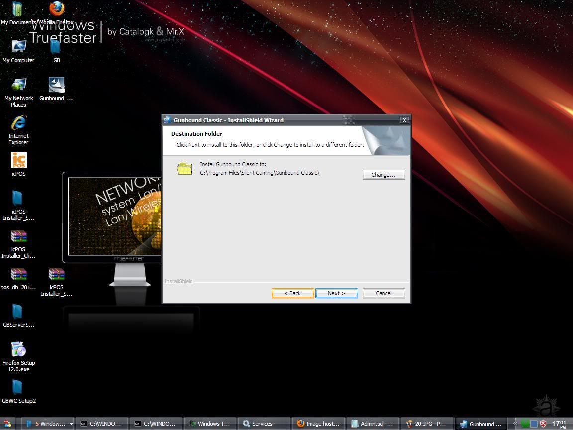
Task: Select the icPOS application icon
Action: (x=18, y=161)
